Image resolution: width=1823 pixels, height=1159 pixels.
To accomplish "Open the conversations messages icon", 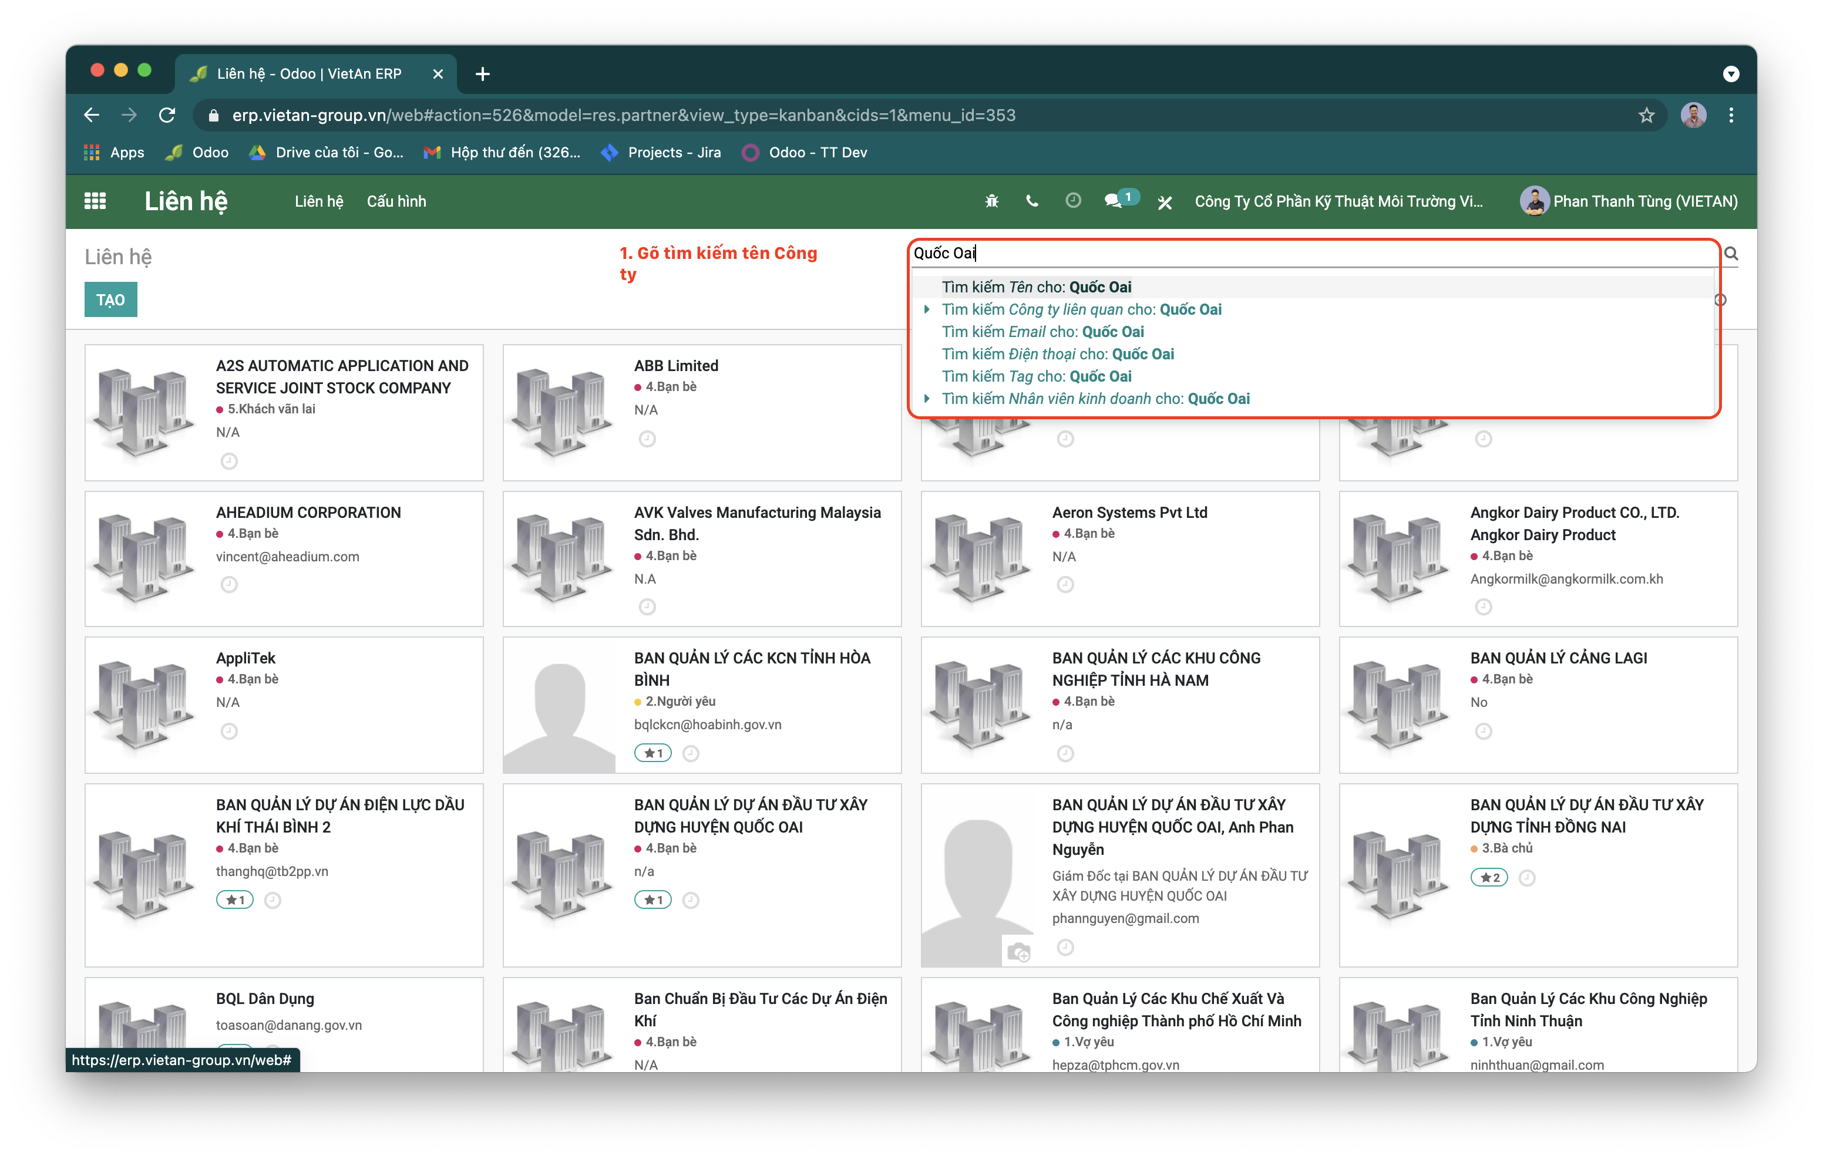I will coord(1113,201).
